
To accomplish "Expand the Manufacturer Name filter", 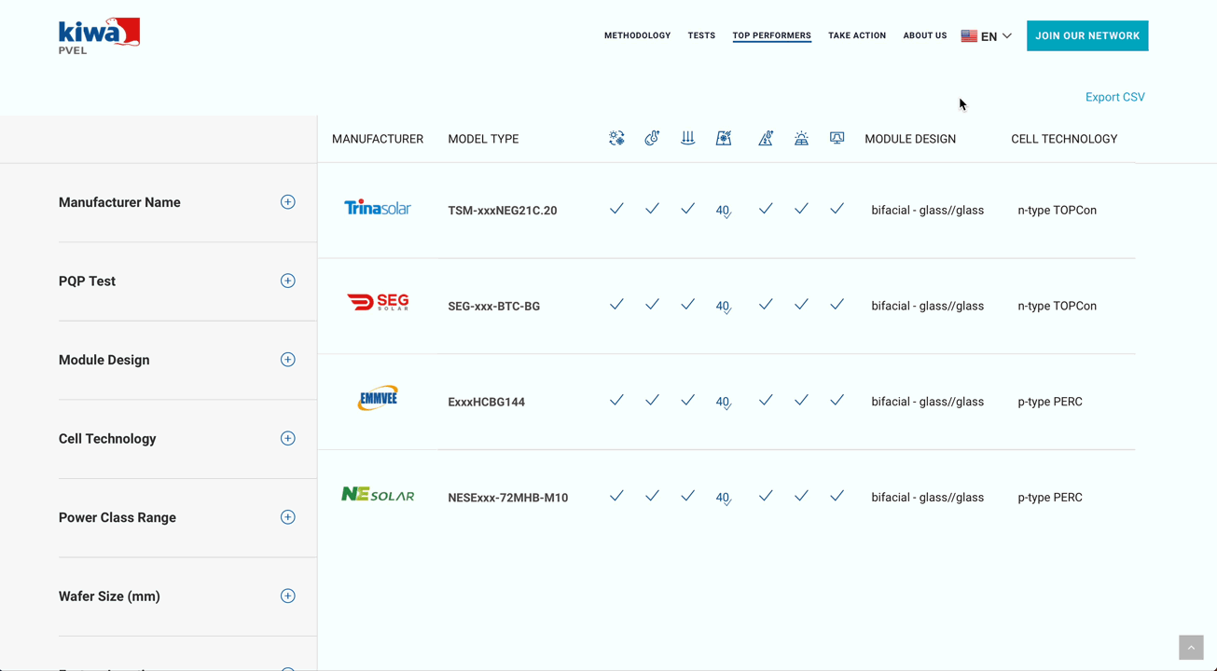I will 287,202.
